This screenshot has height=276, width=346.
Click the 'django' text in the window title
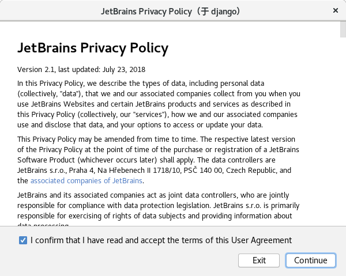coord(224,12)
